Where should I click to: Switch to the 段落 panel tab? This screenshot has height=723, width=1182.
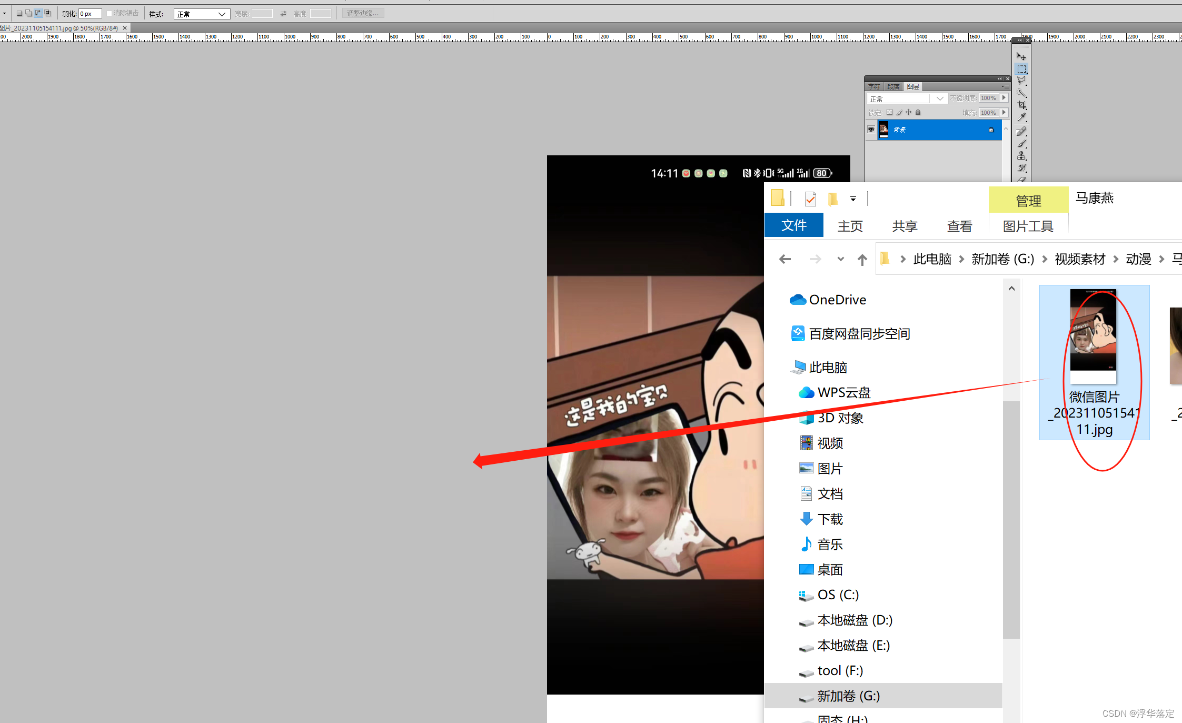point(893,86)
